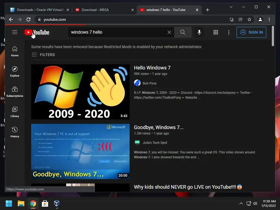Open the clock showing 11:39 AM
Screen dimensions: 280x210
coord(269,203)
